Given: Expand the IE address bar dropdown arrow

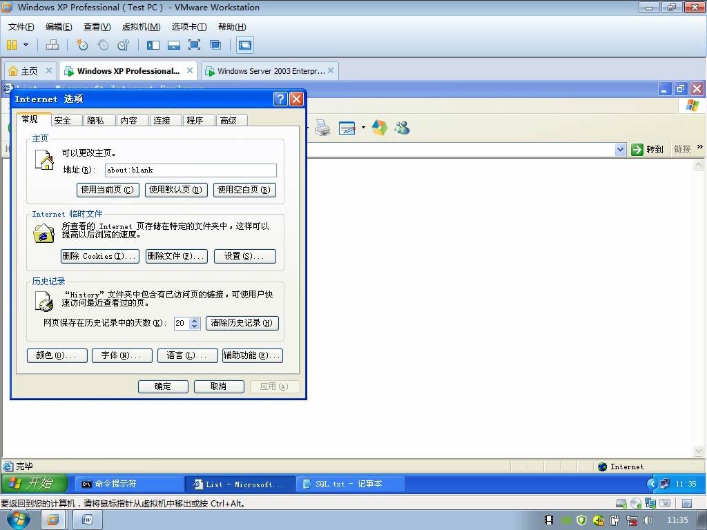Looking at the screenshot, I should (x=621, y=150).
